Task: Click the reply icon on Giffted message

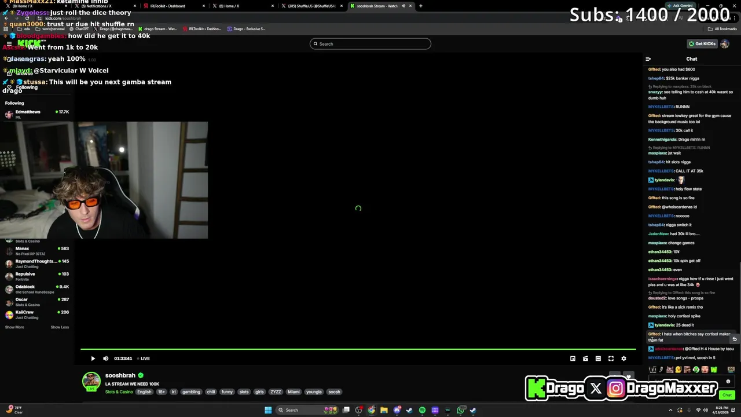Action: [735, 339]
